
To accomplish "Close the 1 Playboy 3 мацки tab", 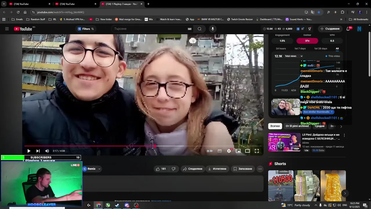I will 141,4.
